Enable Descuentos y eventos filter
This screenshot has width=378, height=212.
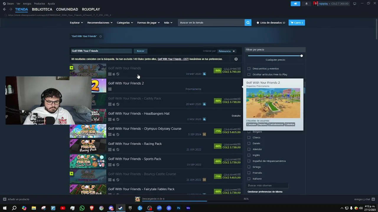[x=249, y=69]
